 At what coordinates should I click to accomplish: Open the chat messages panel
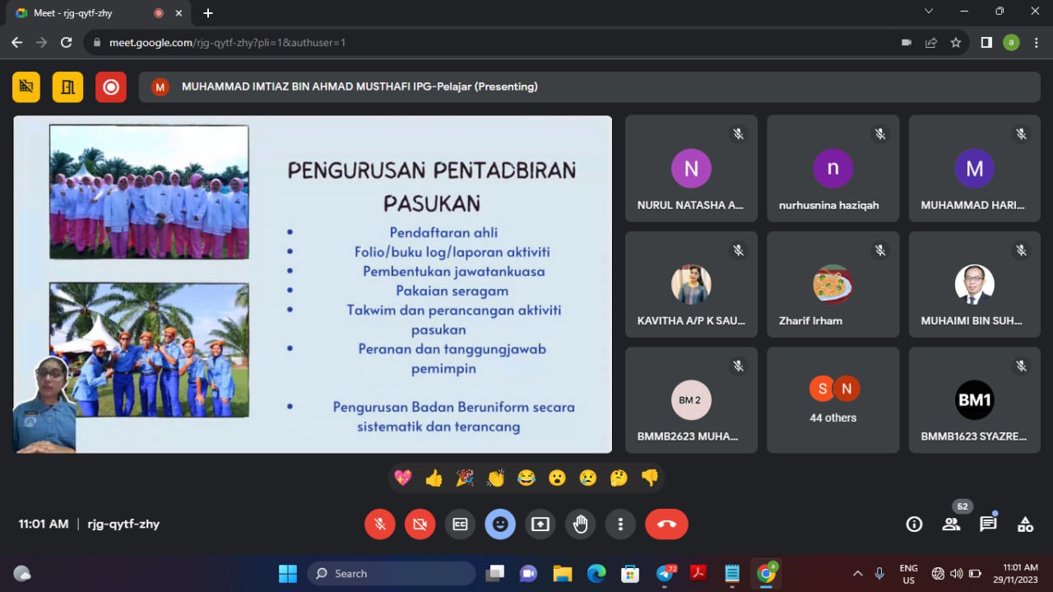[988, 524]
